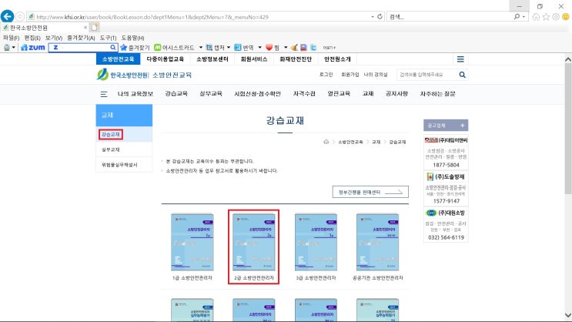
Task: Click the site search magnifier button
Action: coord(462,75)
